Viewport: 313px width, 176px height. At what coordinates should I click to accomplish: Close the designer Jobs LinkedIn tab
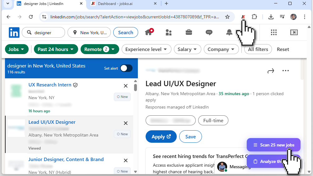(81, 4)
